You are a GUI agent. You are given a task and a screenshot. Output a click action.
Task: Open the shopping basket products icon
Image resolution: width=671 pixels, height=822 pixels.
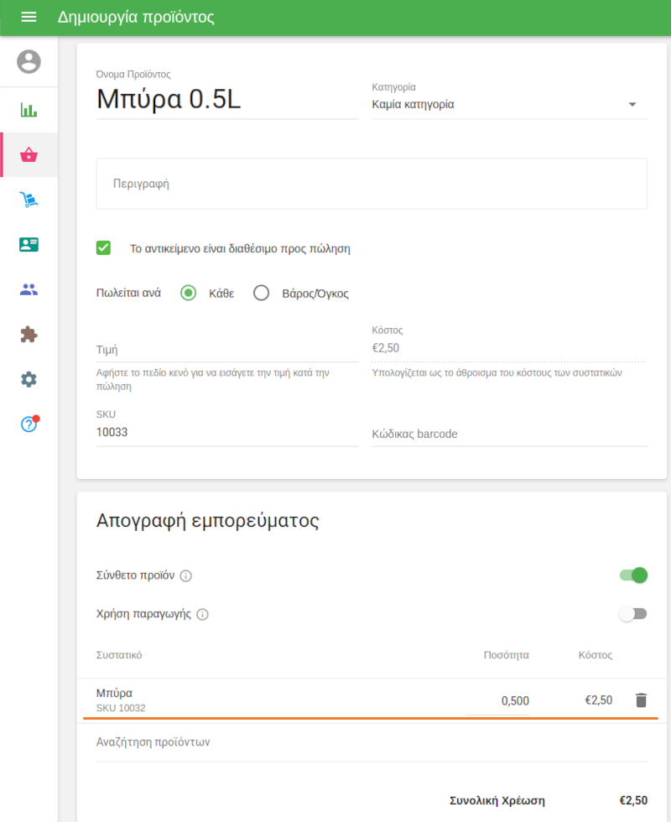click(29, 154)
